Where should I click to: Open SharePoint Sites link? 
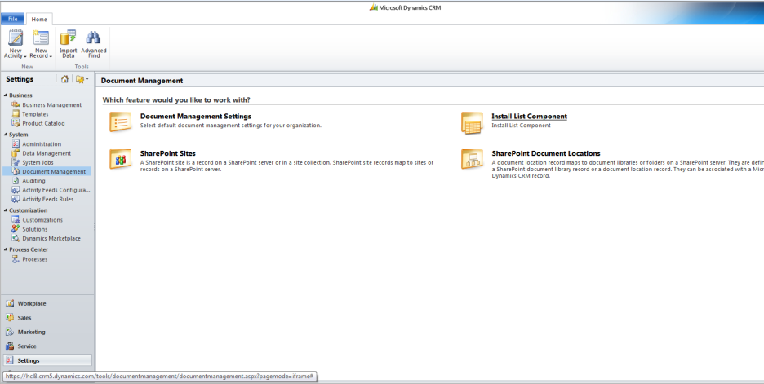(167, 153)
